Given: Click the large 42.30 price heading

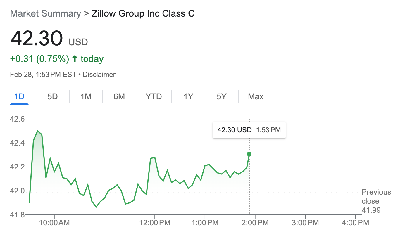Looking at the screenshot, I should pyautogui.click(x=37, y=38).
